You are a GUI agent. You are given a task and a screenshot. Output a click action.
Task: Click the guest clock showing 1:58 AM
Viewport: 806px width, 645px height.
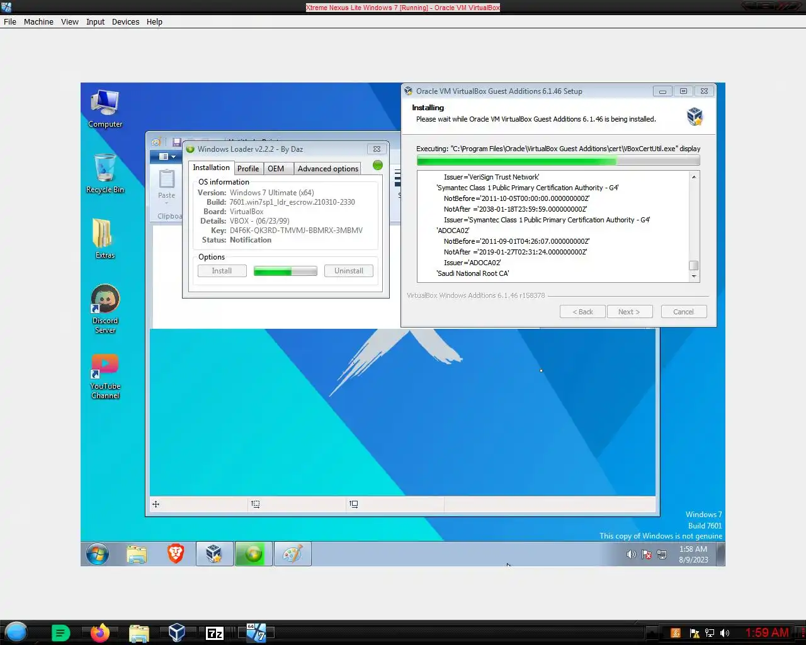click(693, 554)
